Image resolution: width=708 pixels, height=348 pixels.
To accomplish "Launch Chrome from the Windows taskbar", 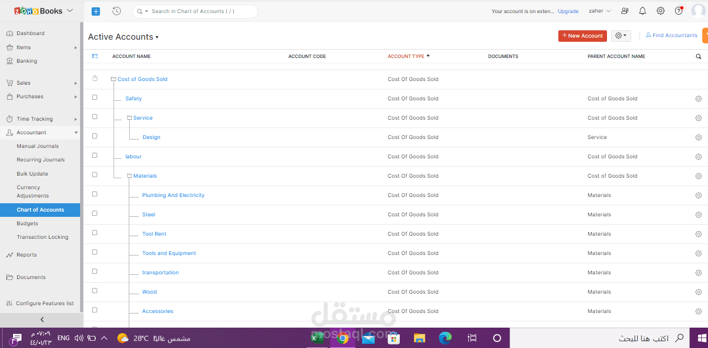I will [x=343, y=338].
